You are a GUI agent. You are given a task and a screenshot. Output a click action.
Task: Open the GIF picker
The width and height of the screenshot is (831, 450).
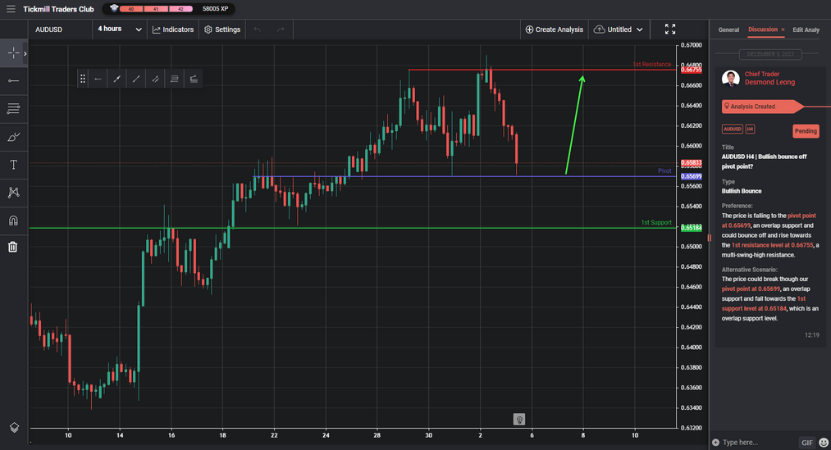click(x=806, y=443)
